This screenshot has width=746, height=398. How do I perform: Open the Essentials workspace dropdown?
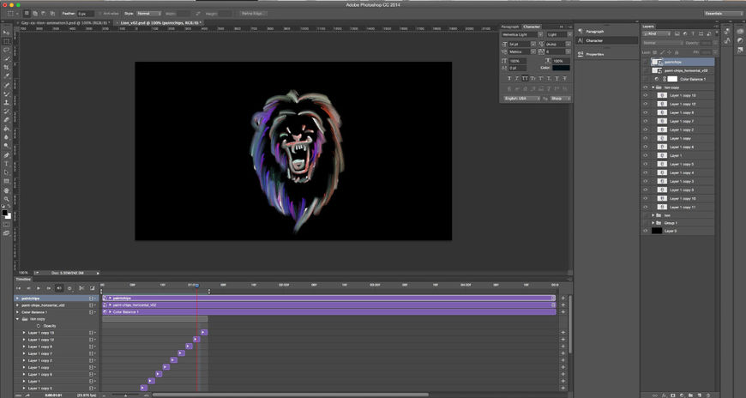pyautogui.click(x=725, y=14)
